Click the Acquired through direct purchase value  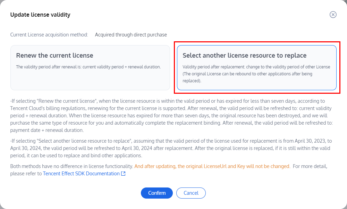coord(131,35)
